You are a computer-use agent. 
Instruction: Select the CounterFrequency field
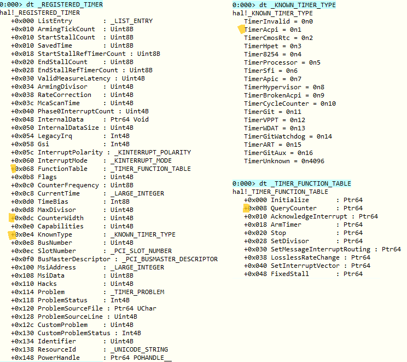(72, 185)
